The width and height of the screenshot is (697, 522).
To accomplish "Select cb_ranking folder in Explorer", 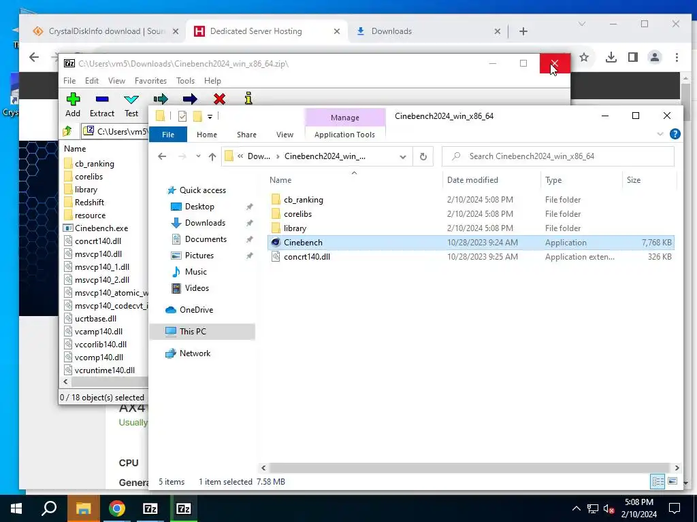I will 303,200.
